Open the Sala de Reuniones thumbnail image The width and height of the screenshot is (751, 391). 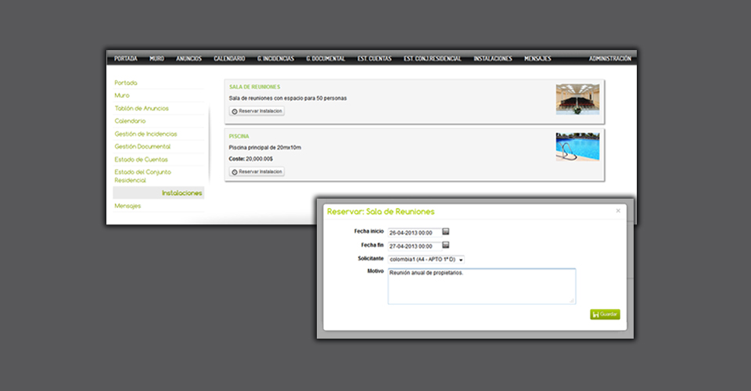[577, 99]
